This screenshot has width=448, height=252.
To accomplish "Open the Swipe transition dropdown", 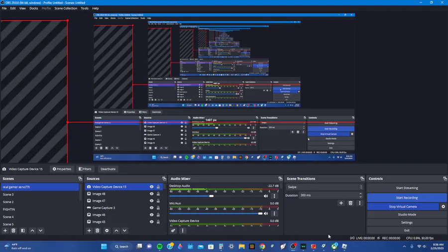I will [x=325, y=187].
